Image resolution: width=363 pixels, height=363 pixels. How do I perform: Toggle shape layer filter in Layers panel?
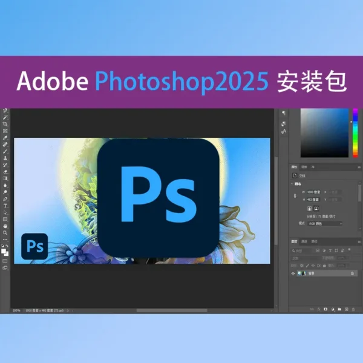tap(336, 250)
